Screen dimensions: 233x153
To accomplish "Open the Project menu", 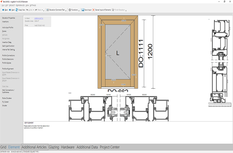I will pyautogui.click(x=12, y=6).
